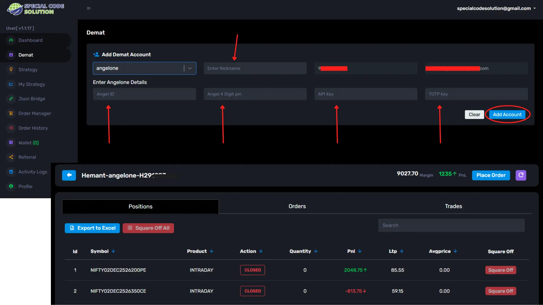543x305 pixels.
Task: Select Demat in the sidebar
Action: point(26,55)
